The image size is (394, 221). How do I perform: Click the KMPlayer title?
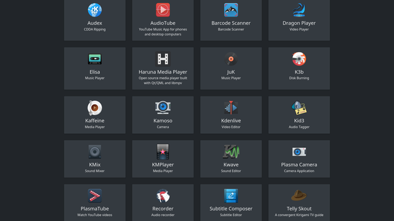pos(163,165)
